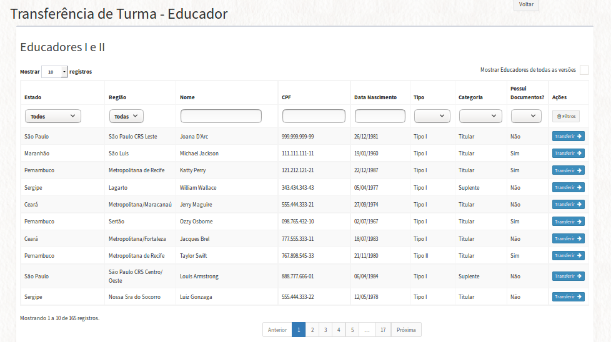The image size is (611, 342).
Task: Select CPF cell 098.765.432-10
Action: point(298,222)
